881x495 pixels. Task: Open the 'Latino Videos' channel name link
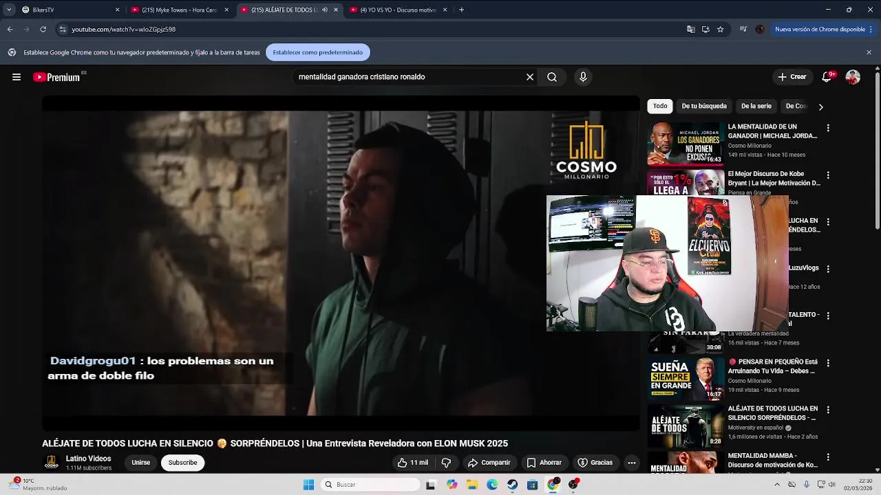point(88,459)
